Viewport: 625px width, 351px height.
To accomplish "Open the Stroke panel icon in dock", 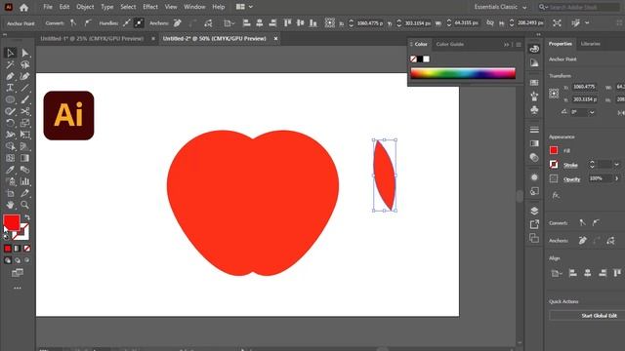I will click(534, 130).
